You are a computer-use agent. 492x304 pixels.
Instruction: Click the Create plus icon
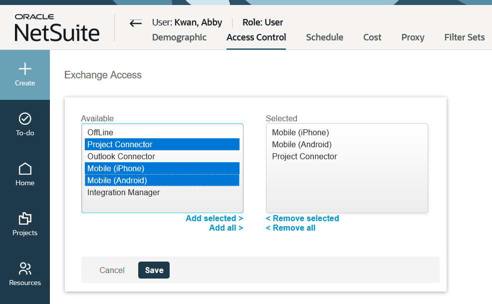coord(25,69)
